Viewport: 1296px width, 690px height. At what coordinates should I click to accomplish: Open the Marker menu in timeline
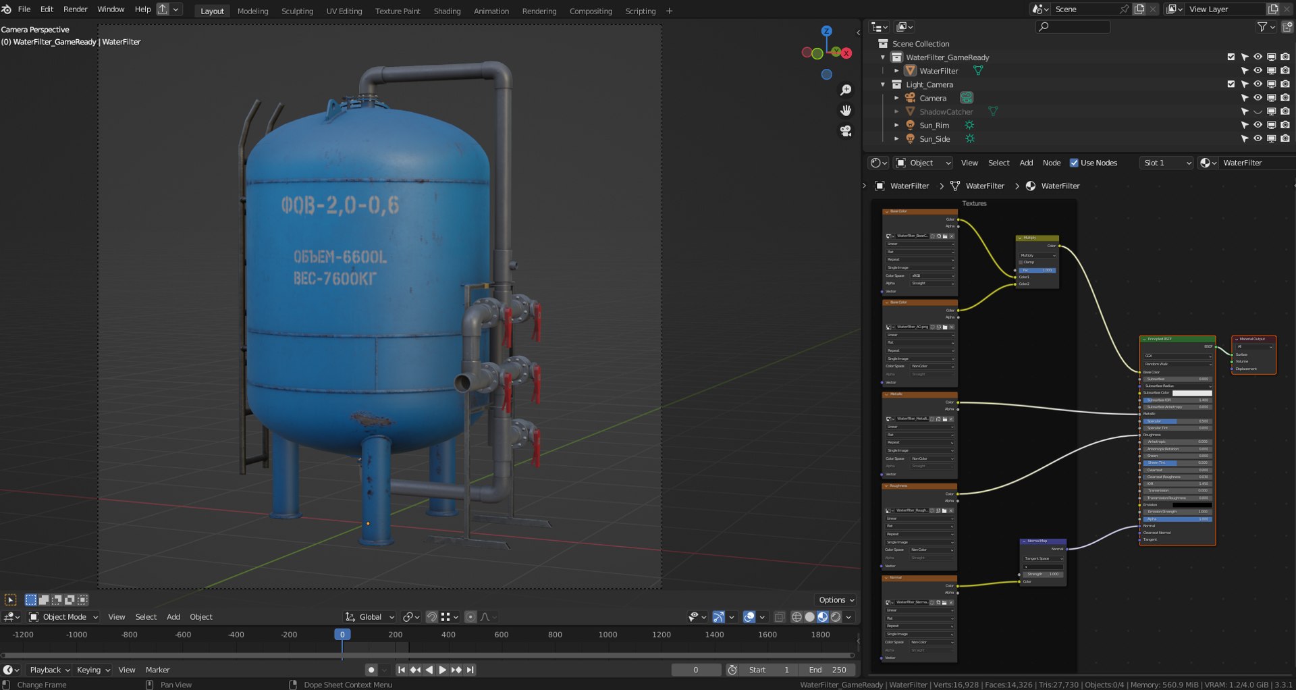point(158,670)
